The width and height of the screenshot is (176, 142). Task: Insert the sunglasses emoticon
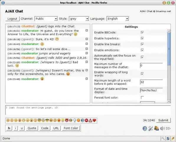click(47, 120)
